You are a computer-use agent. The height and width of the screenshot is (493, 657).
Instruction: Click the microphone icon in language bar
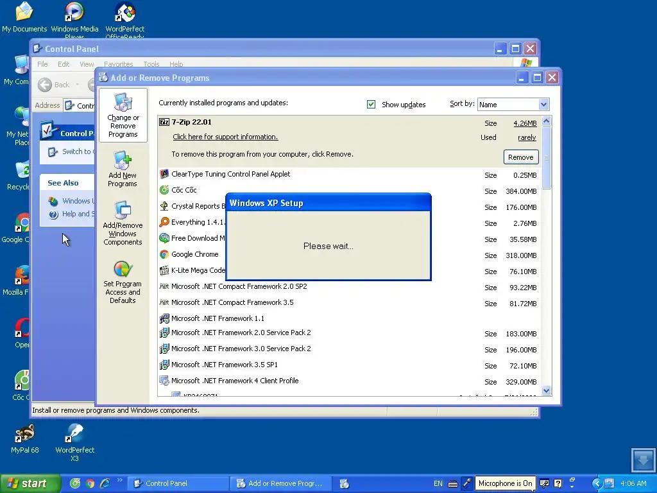(x=467, y=483)
